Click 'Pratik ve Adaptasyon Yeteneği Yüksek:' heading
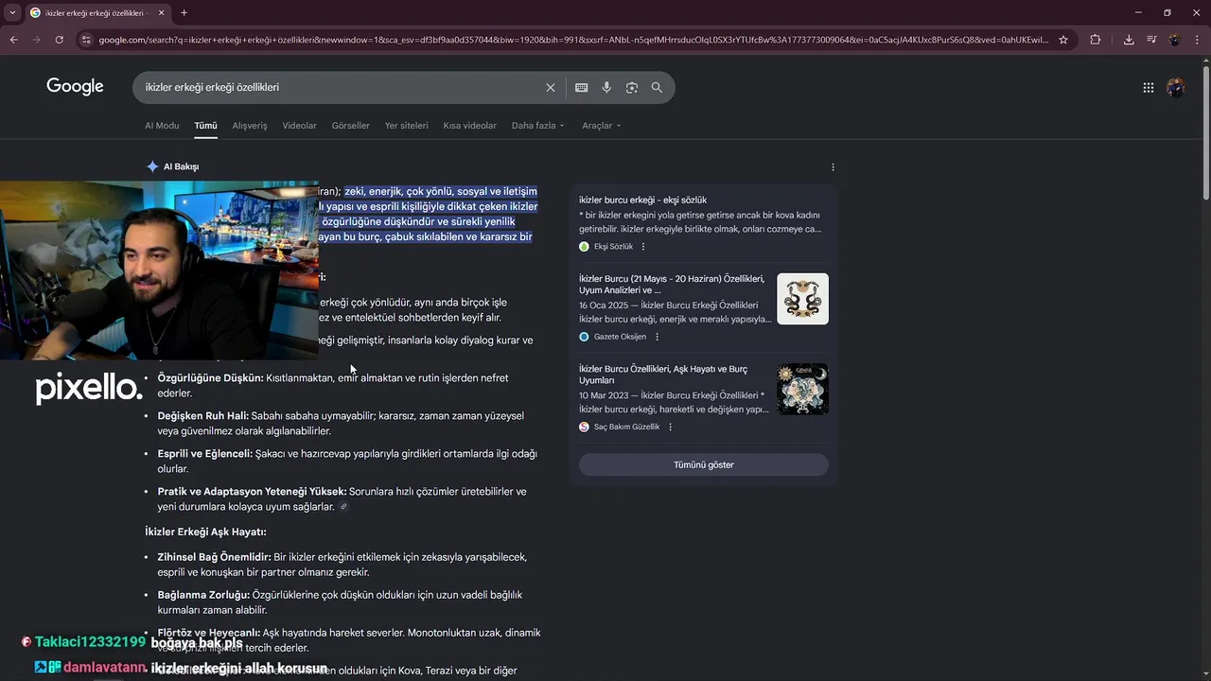1211x681 pixels. tap(252, 492)
